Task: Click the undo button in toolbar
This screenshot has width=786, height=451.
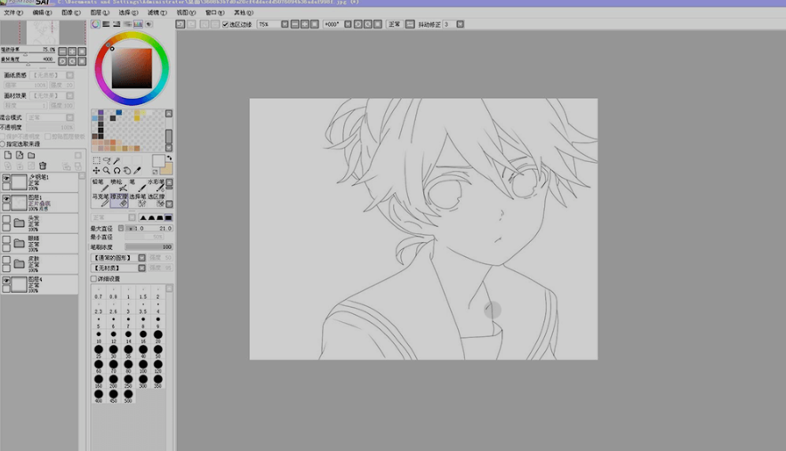Action: [180, 24]
